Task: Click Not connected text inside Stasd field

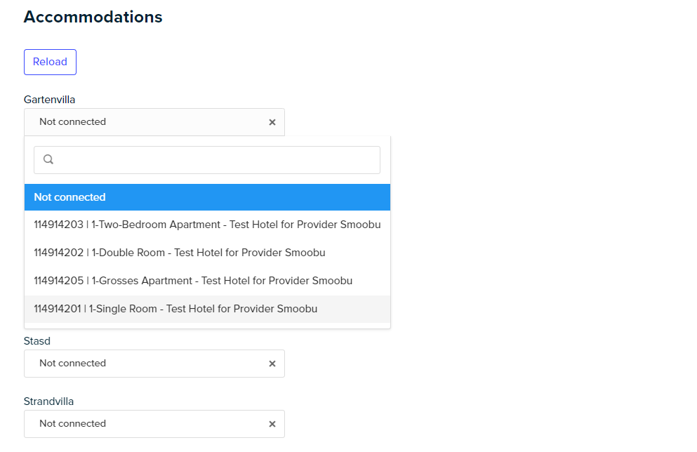Action: [72, 363]
